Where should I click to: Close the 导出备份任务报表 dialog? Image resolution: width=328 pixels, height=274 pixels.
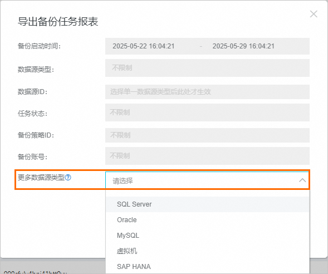point(314,14)
